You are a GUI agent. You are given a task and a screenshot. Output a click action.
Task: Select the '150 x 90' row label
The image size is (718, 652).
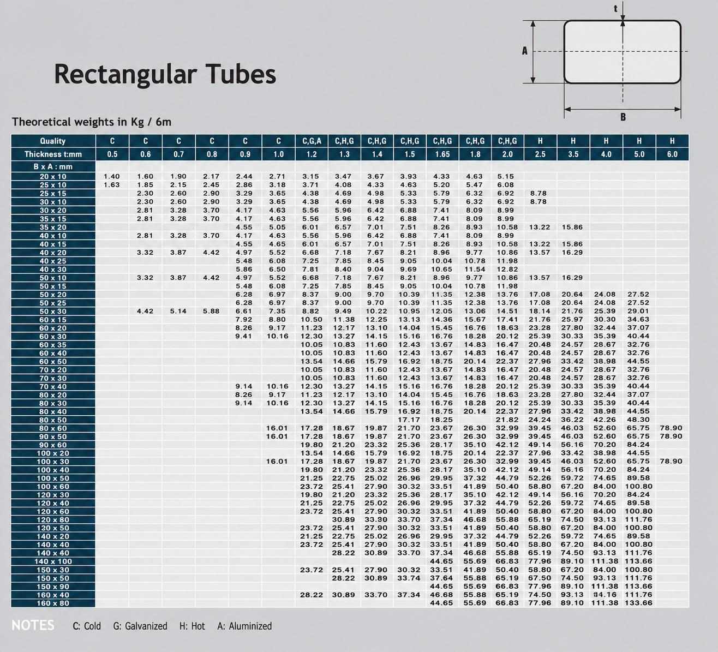[x=53, y=587]
